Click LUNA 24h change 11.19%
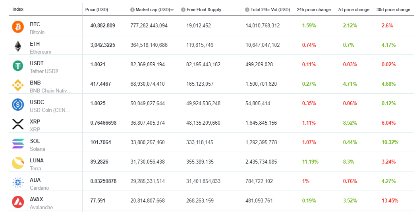 [x=310, y=162]
